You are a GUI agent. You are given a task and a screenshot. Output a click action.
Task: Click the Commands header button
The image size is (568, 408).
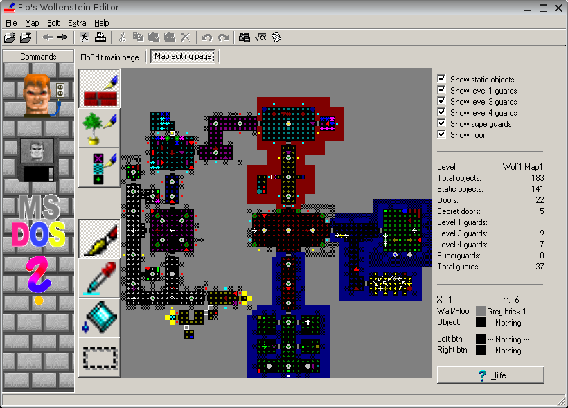click(38, 57)
